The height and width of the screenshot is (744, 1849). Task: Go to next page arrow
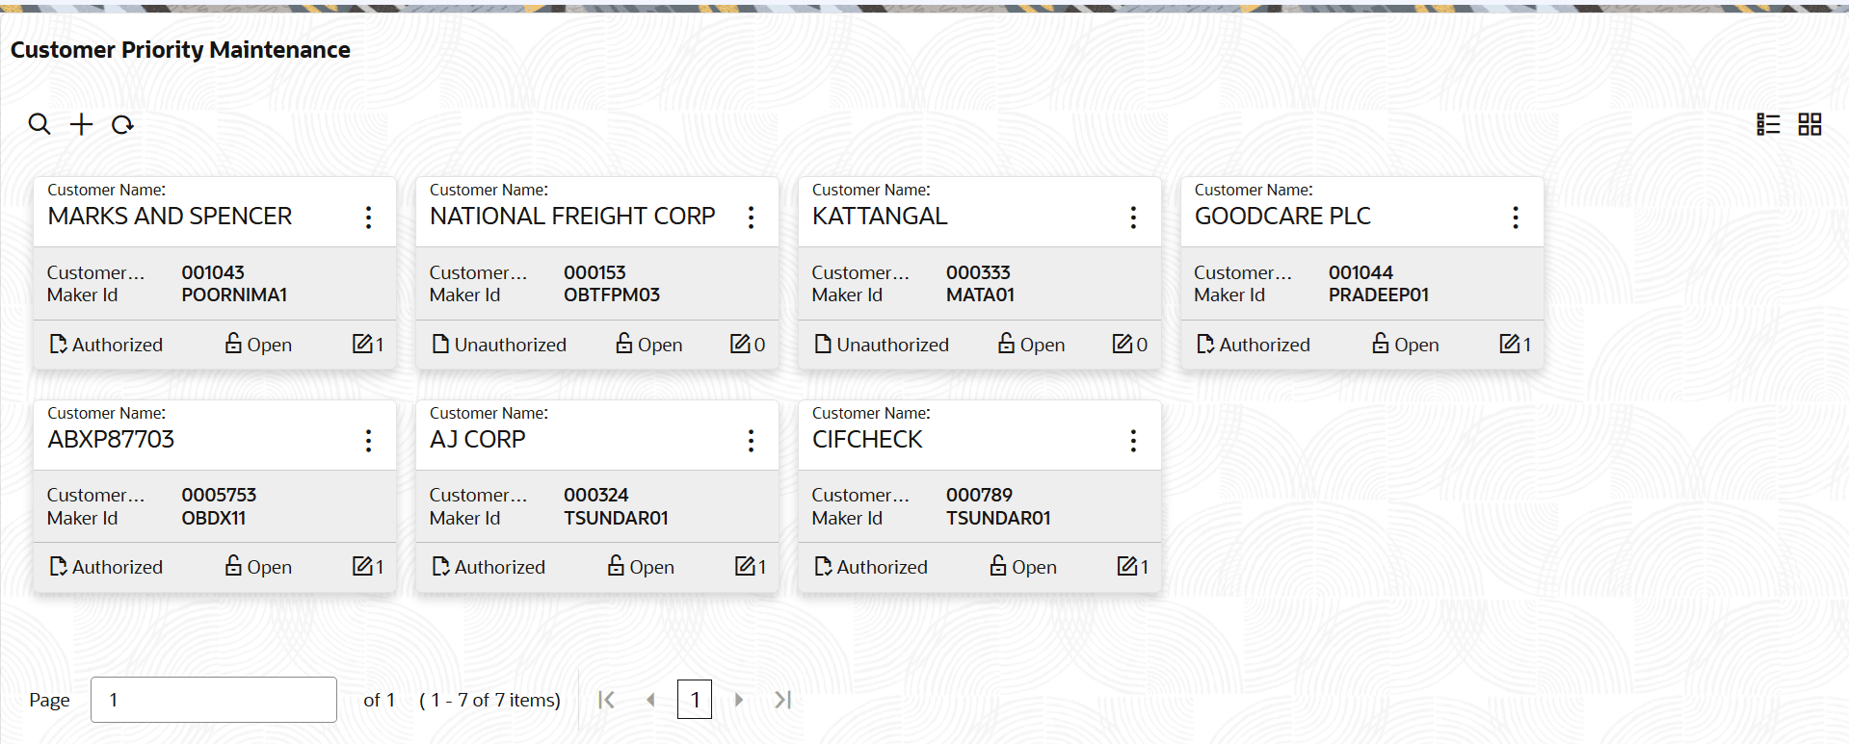pyautogui.click(x=739, y=700)
